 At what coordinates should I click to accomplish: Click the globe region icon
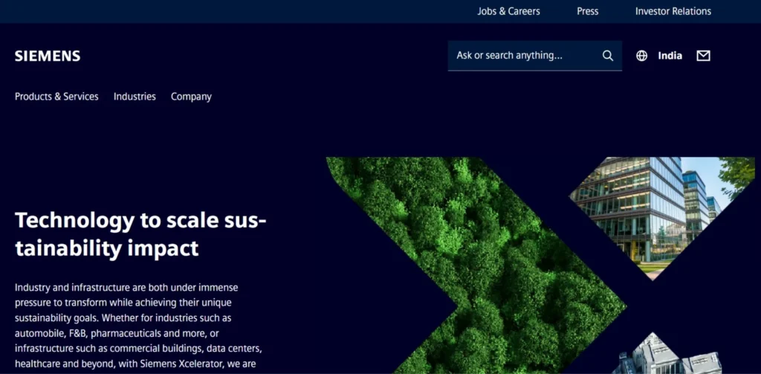[641, 56]
